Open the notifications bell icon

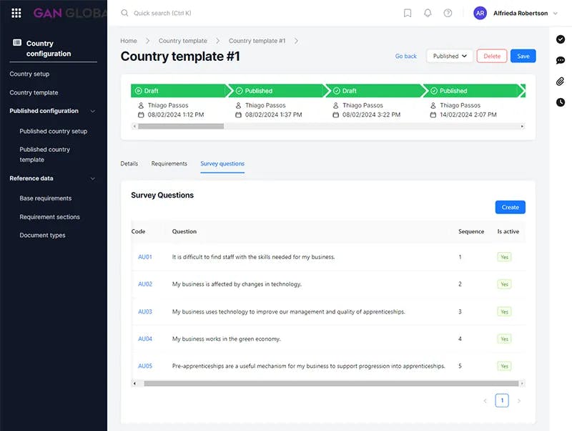coord(428,13)
